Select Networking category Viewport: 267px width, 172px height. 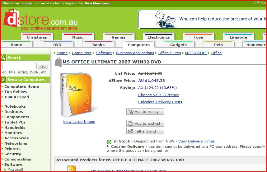pos(16,143)
